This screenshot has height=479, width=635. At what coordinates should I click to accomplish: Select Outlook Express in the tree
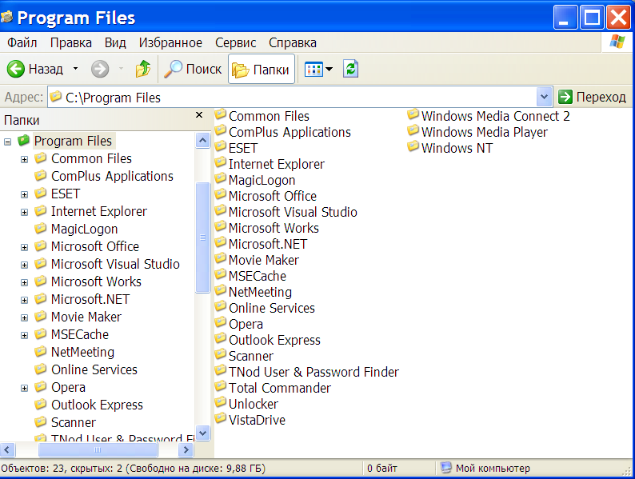[x=97, y=405]
